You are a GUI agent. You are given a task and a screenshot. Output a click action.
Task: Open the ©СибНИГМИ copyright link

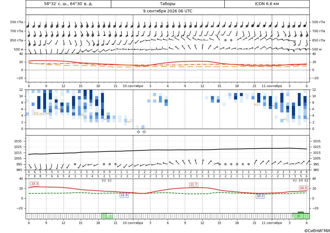pyautogui.click(x=317, y=231)
